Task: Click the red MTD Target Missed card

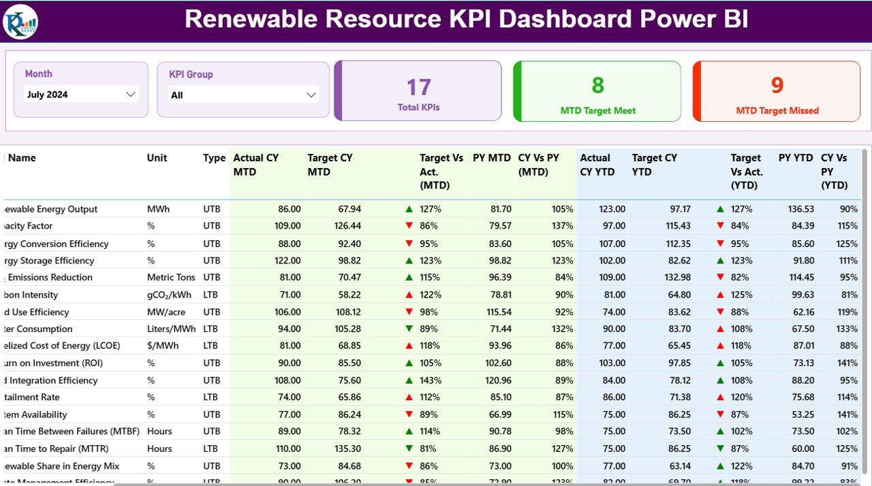Action: coord(776,91)
